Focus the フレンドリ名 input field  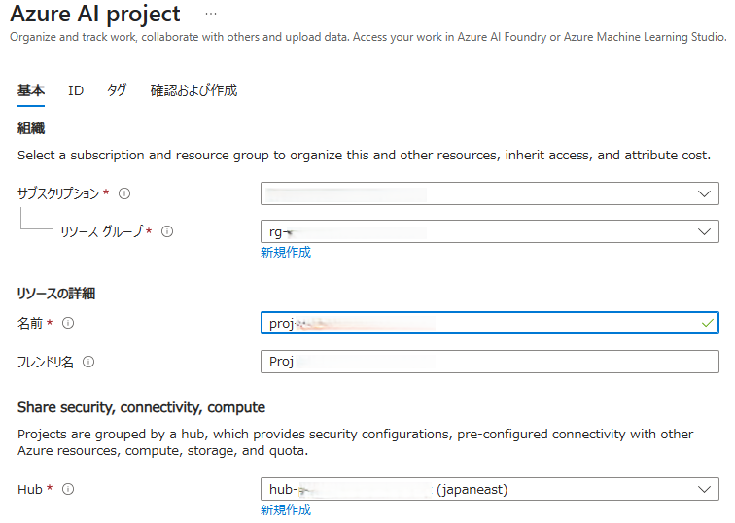pyautogui.click(x=489, y=362)
